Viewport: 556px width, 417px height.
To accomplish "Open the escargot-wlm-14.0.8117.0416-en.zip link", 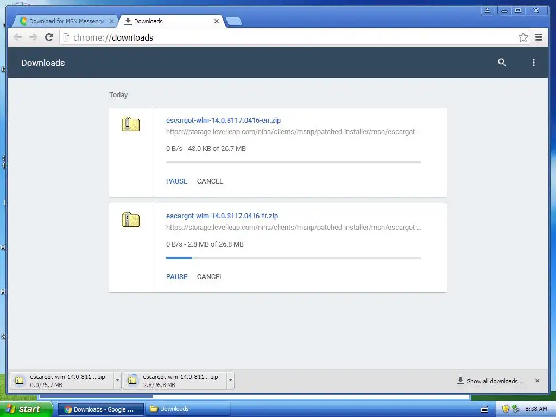I will pos(223,120).
